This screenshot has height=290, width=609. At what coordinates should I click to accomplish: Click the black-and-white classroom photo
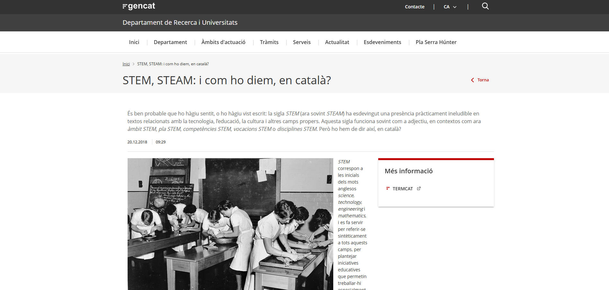tap(230, 224)
